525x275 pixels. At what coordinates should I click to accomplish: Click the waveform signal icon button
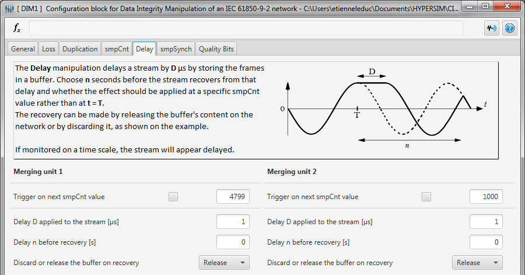[x=492, y=28]
